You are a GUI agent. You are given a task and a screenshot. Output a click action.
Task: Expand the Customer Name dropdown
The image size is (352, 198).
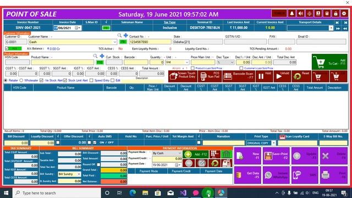115,42
